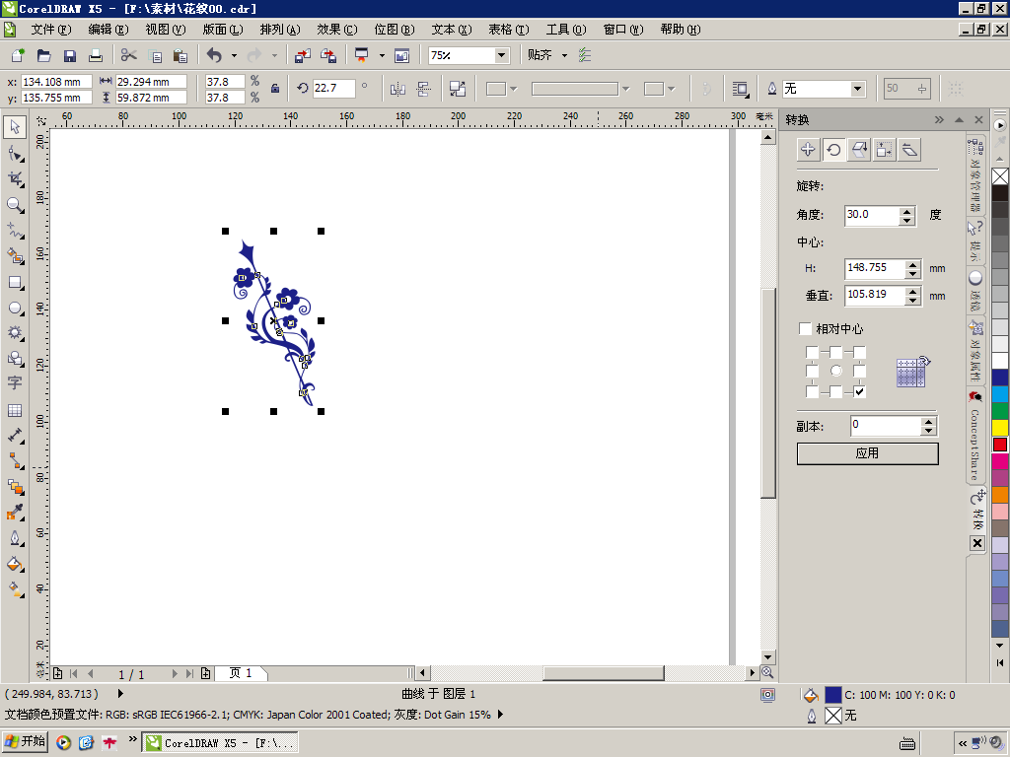
Task: Click the Cut scissors icon
Action: pos(129,55)
